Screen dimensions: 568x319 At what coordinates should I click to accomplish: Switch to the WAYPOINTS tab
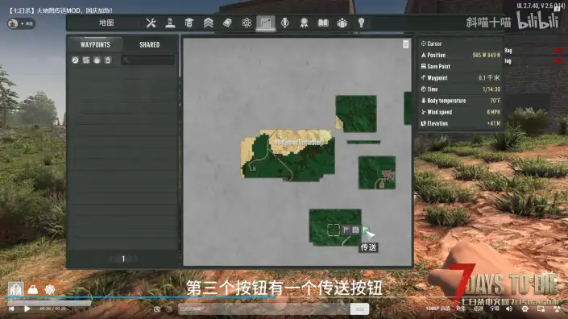[95, 44]
